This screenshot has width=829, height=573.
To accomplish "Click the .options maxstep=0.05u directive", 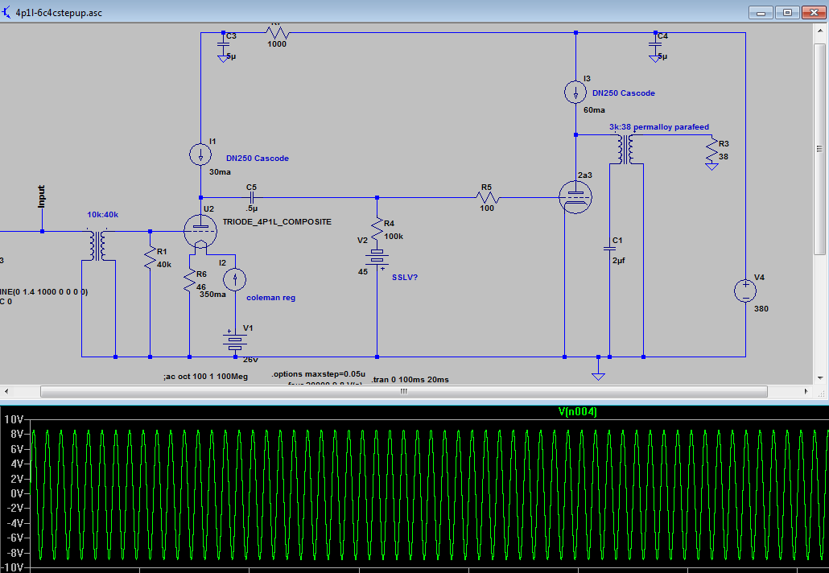I will pyautogui.click(x=318, y=373).
